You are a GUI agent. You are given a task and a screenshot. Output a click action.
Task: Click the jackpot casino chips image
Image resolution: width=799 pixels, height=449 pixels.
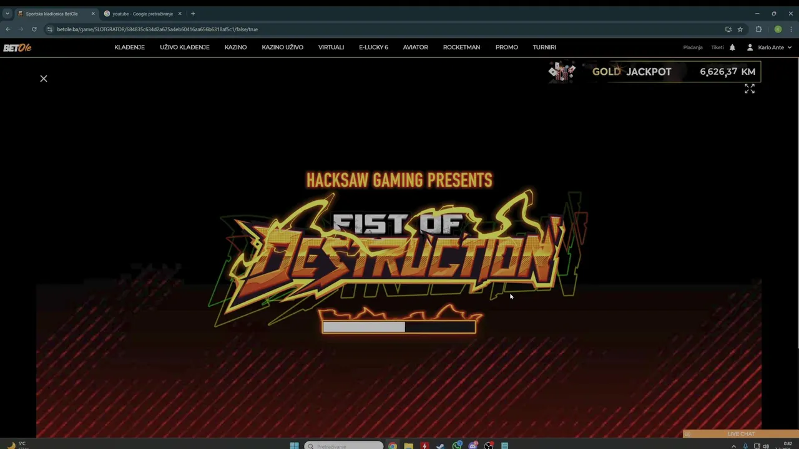tap(562, 72)
